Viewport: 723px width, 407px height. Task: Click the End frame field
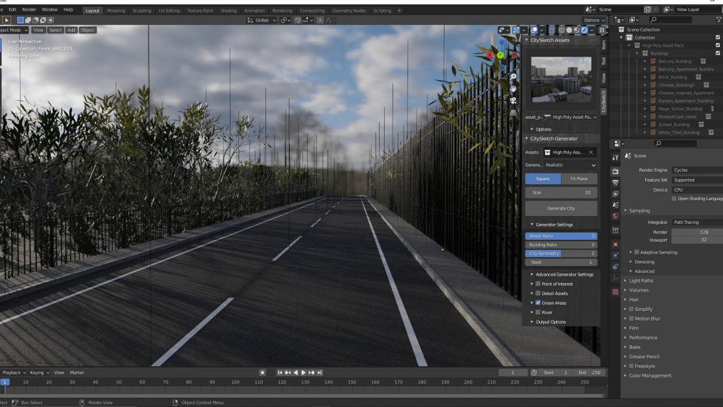click(589, 373)
